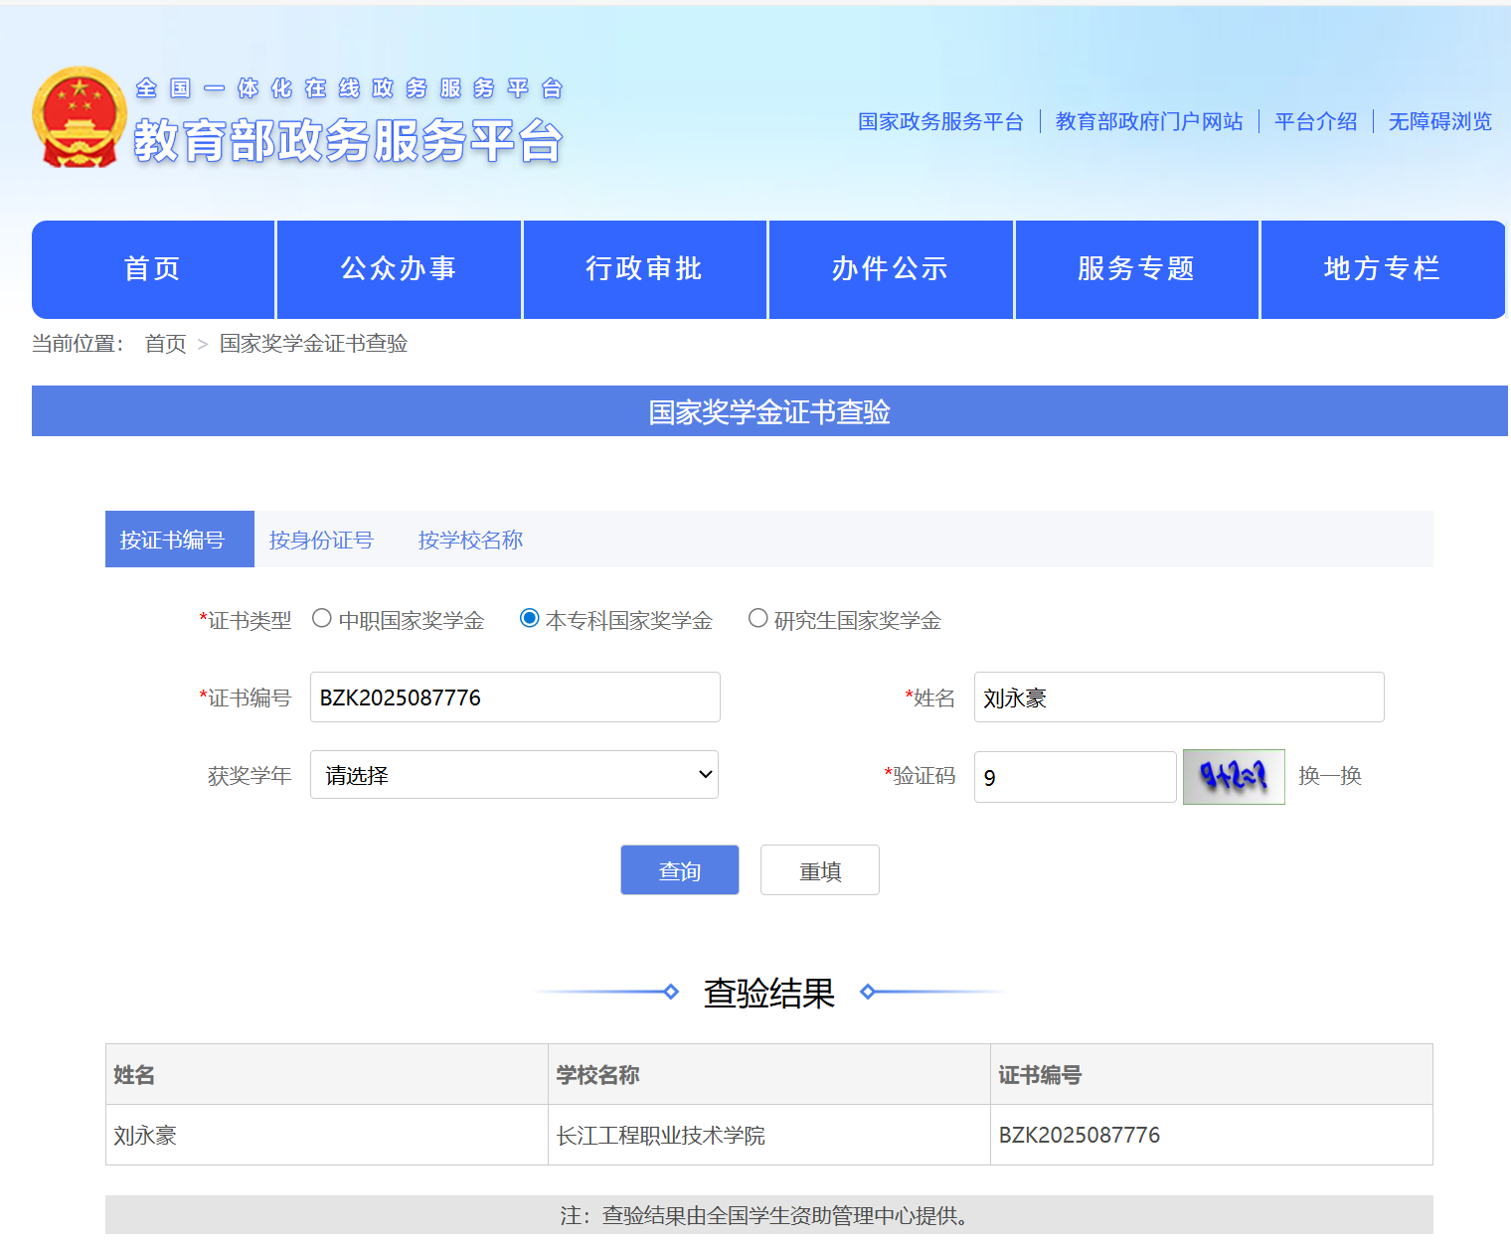This screenshot has width=1511, height=1240.
Task: Click into the 证书编号 input field
Action: (514, 697)
